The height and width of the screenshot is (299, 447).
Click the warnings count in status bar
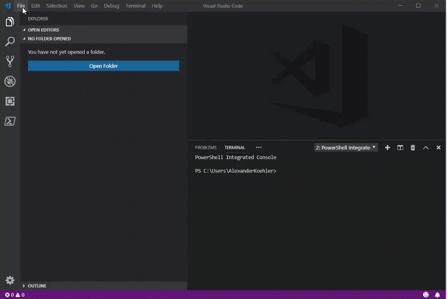tap(20, 295)
